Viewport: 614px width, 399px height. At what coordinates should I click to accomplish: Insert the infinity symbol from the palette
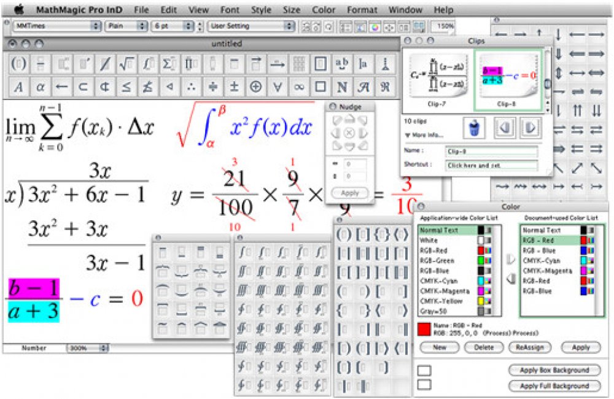298,87
